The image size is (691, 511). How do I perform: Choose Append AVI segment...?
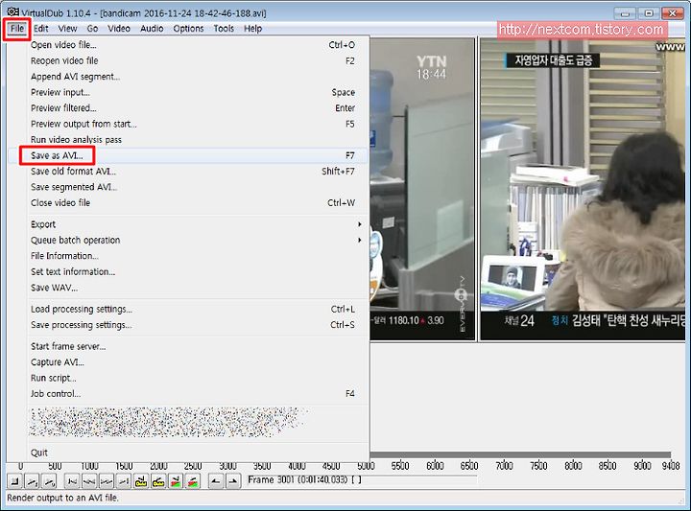point(189,77)
